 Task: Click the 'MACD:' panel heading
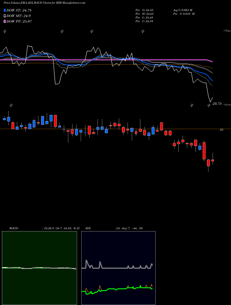coord(14,228)
